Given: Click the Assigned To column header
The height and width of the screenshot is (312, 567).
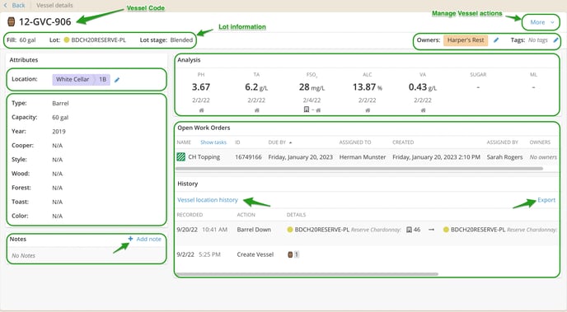Looking at the screenshot, I should pyautogui.click(x=355, y=142).
